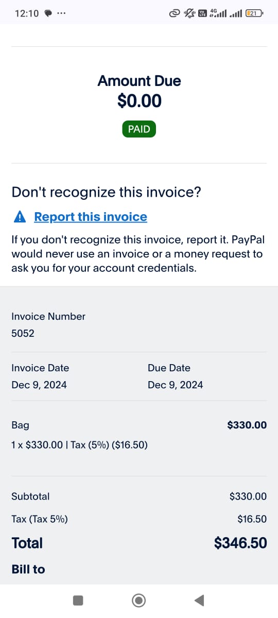Image resolution: width=278 pixels, height=618 pixels.
Task: Tap the Bag line item $330.00 price
Action: (247, 425)
